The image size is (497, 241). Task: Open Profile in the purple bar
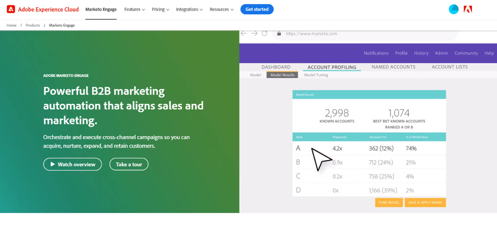pos(401,53)
